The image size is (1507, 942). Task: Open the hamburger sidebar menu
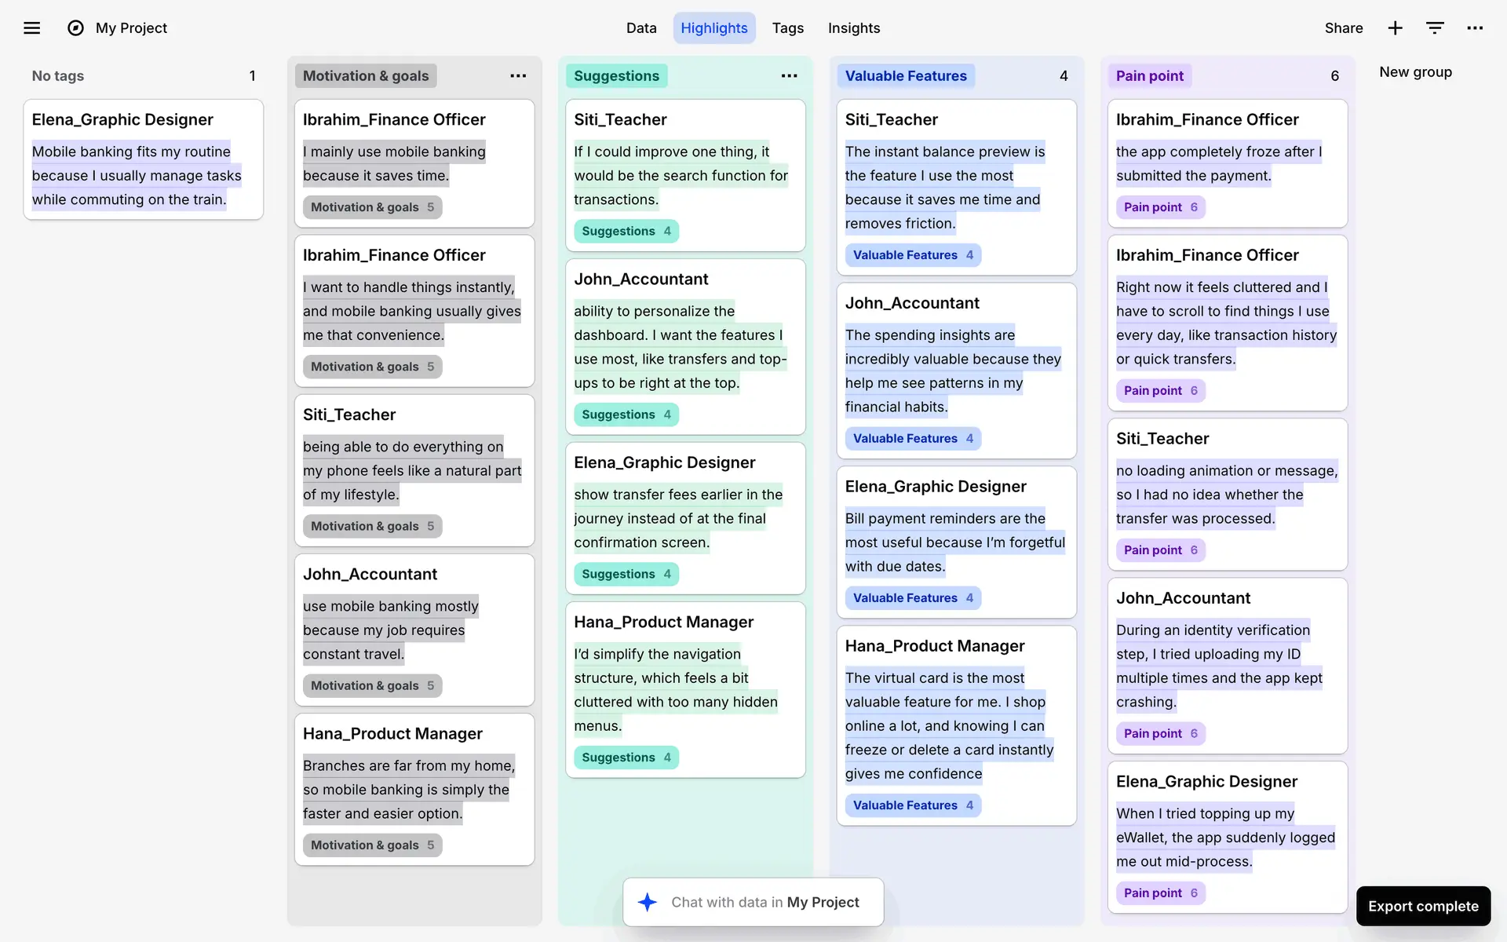31,28
